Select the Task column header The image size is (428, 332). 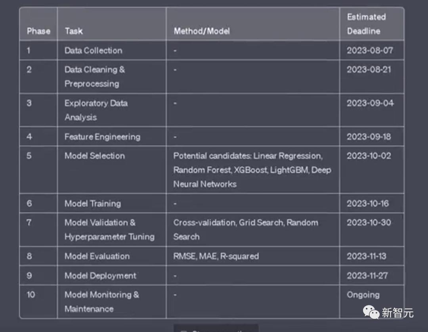pos(74,31)
